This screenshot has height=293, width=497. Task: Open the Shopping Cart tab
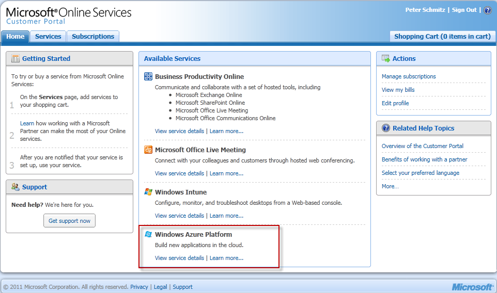click(x=442, y=37)
